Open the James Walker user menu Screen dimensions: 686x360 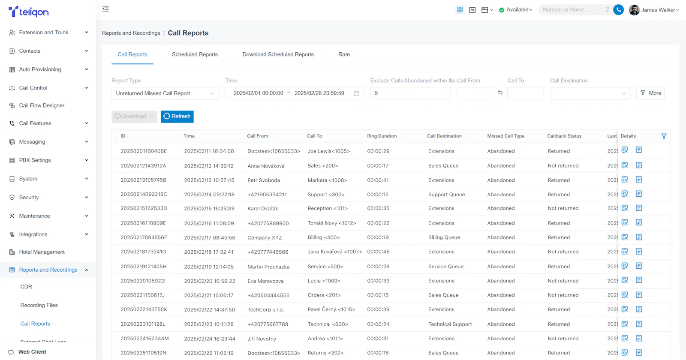click(x=654, y=9)
